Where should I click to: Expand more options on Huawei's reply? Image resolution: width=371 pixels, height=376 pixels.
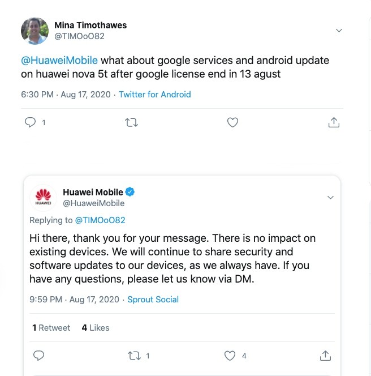point(330,197)
